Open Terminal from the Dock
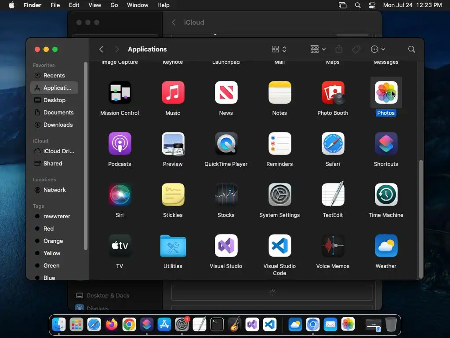Screen dimensions: 450x338 click(217, 325)
